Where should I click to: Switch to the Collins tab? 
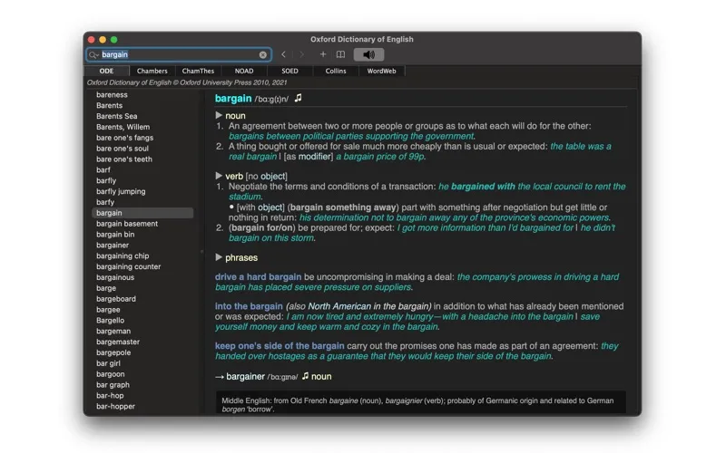click(336, 71)
